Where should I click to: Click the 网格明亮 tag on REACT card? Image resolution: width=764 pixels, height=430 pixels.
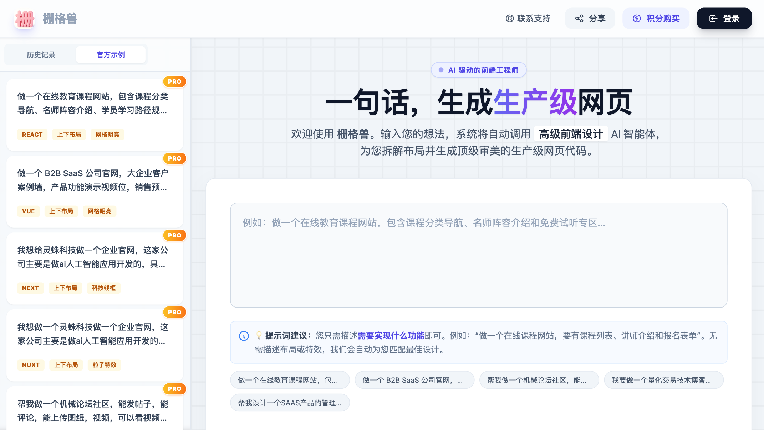coord(107,135)
